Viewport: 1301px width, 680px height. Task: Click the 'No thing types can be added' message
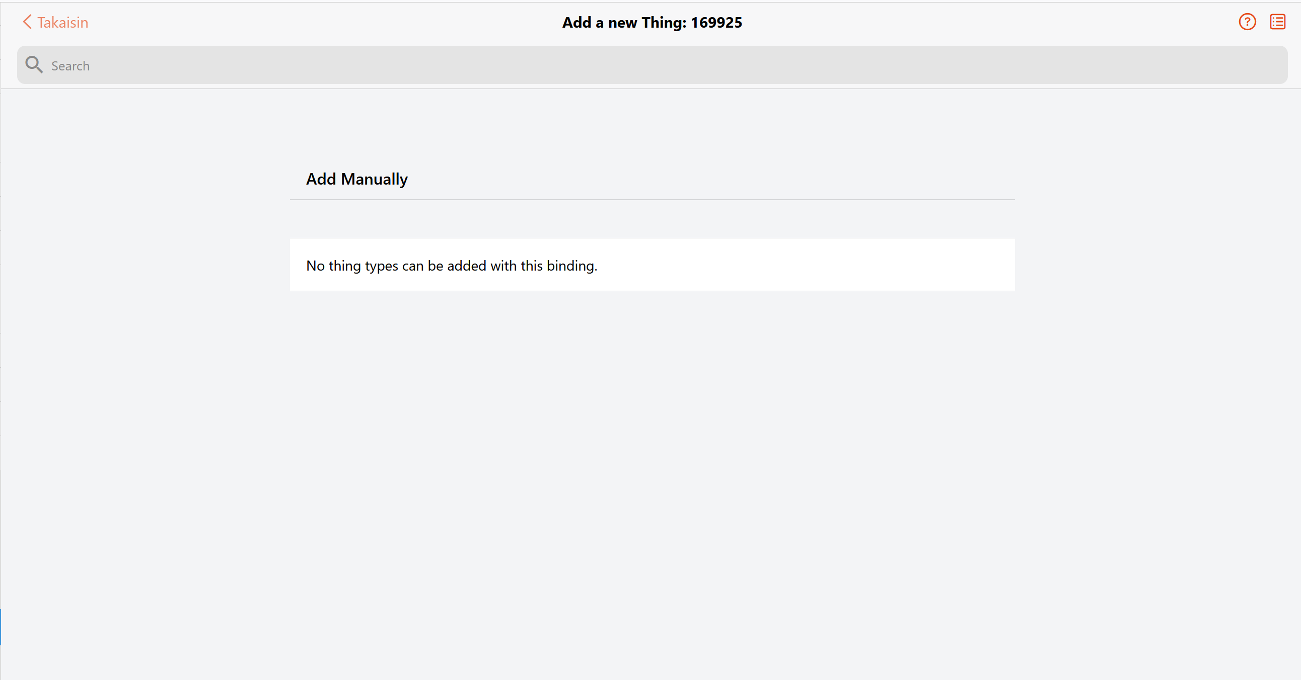pyautogui.click(x=452, y=266)
